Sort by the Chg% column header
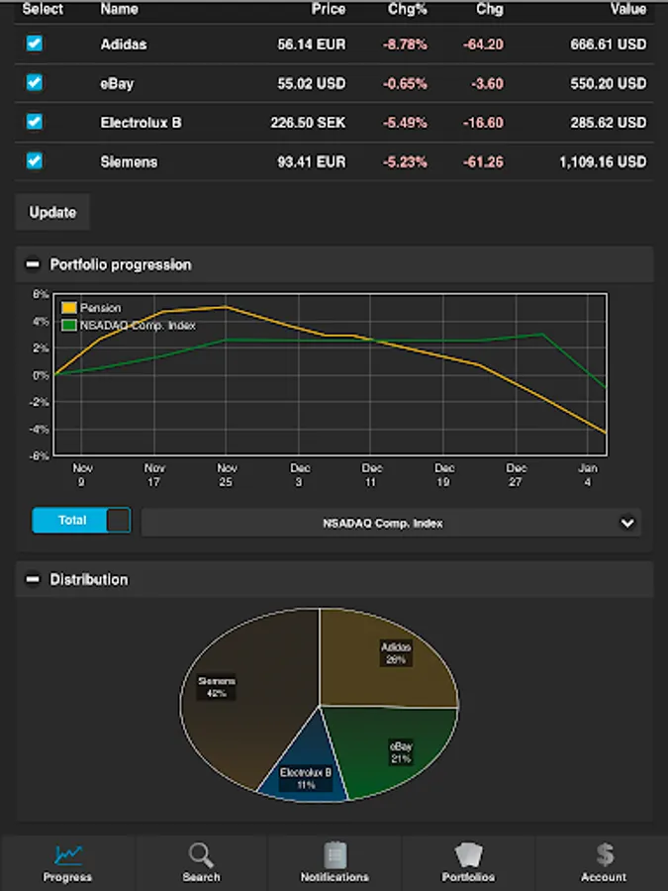Viewport: 668px width, 891px height. point(407,9)
